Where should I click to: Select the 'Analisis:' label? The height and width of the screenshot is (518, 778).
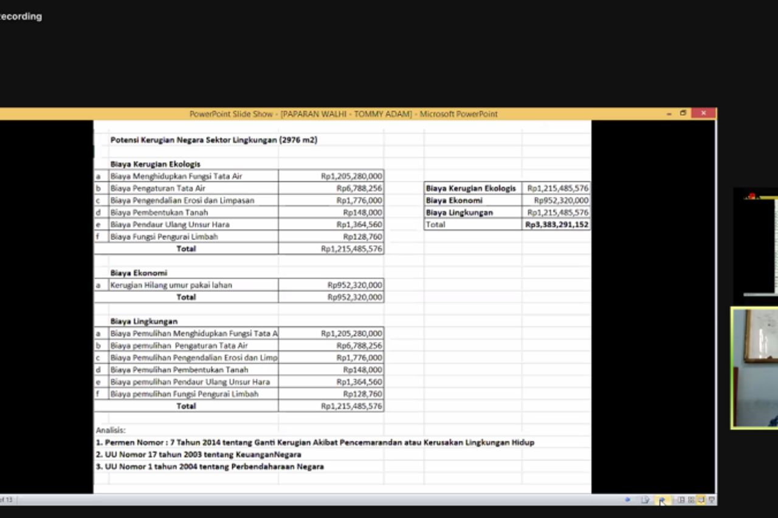click(x=111, y=430)
